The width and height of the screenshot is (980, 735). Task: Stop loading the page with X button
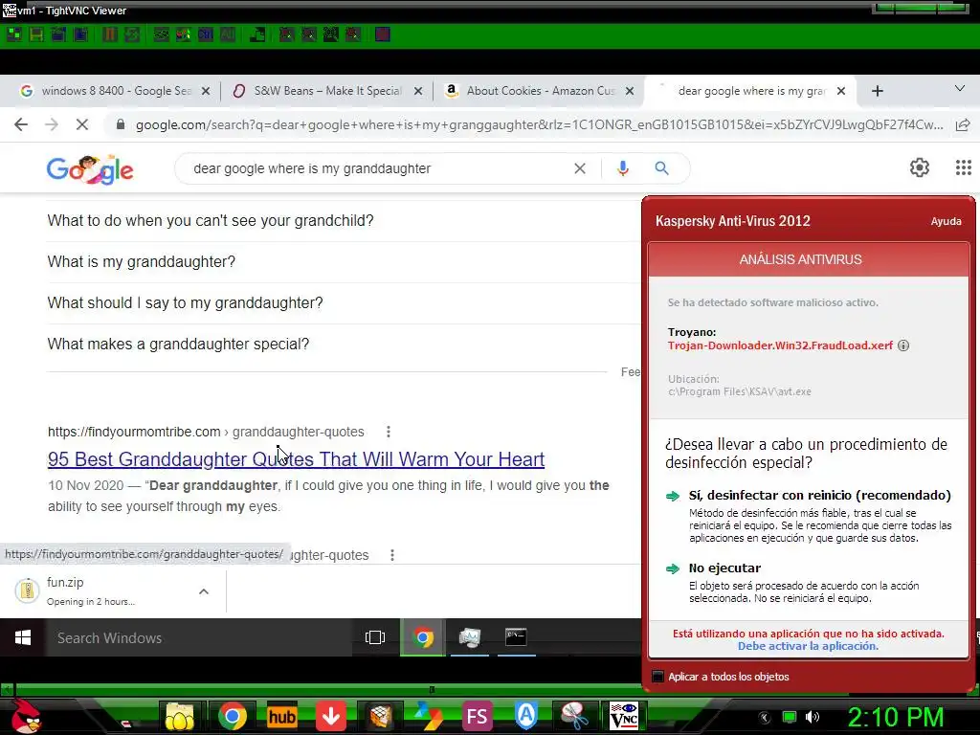[82, 124]
